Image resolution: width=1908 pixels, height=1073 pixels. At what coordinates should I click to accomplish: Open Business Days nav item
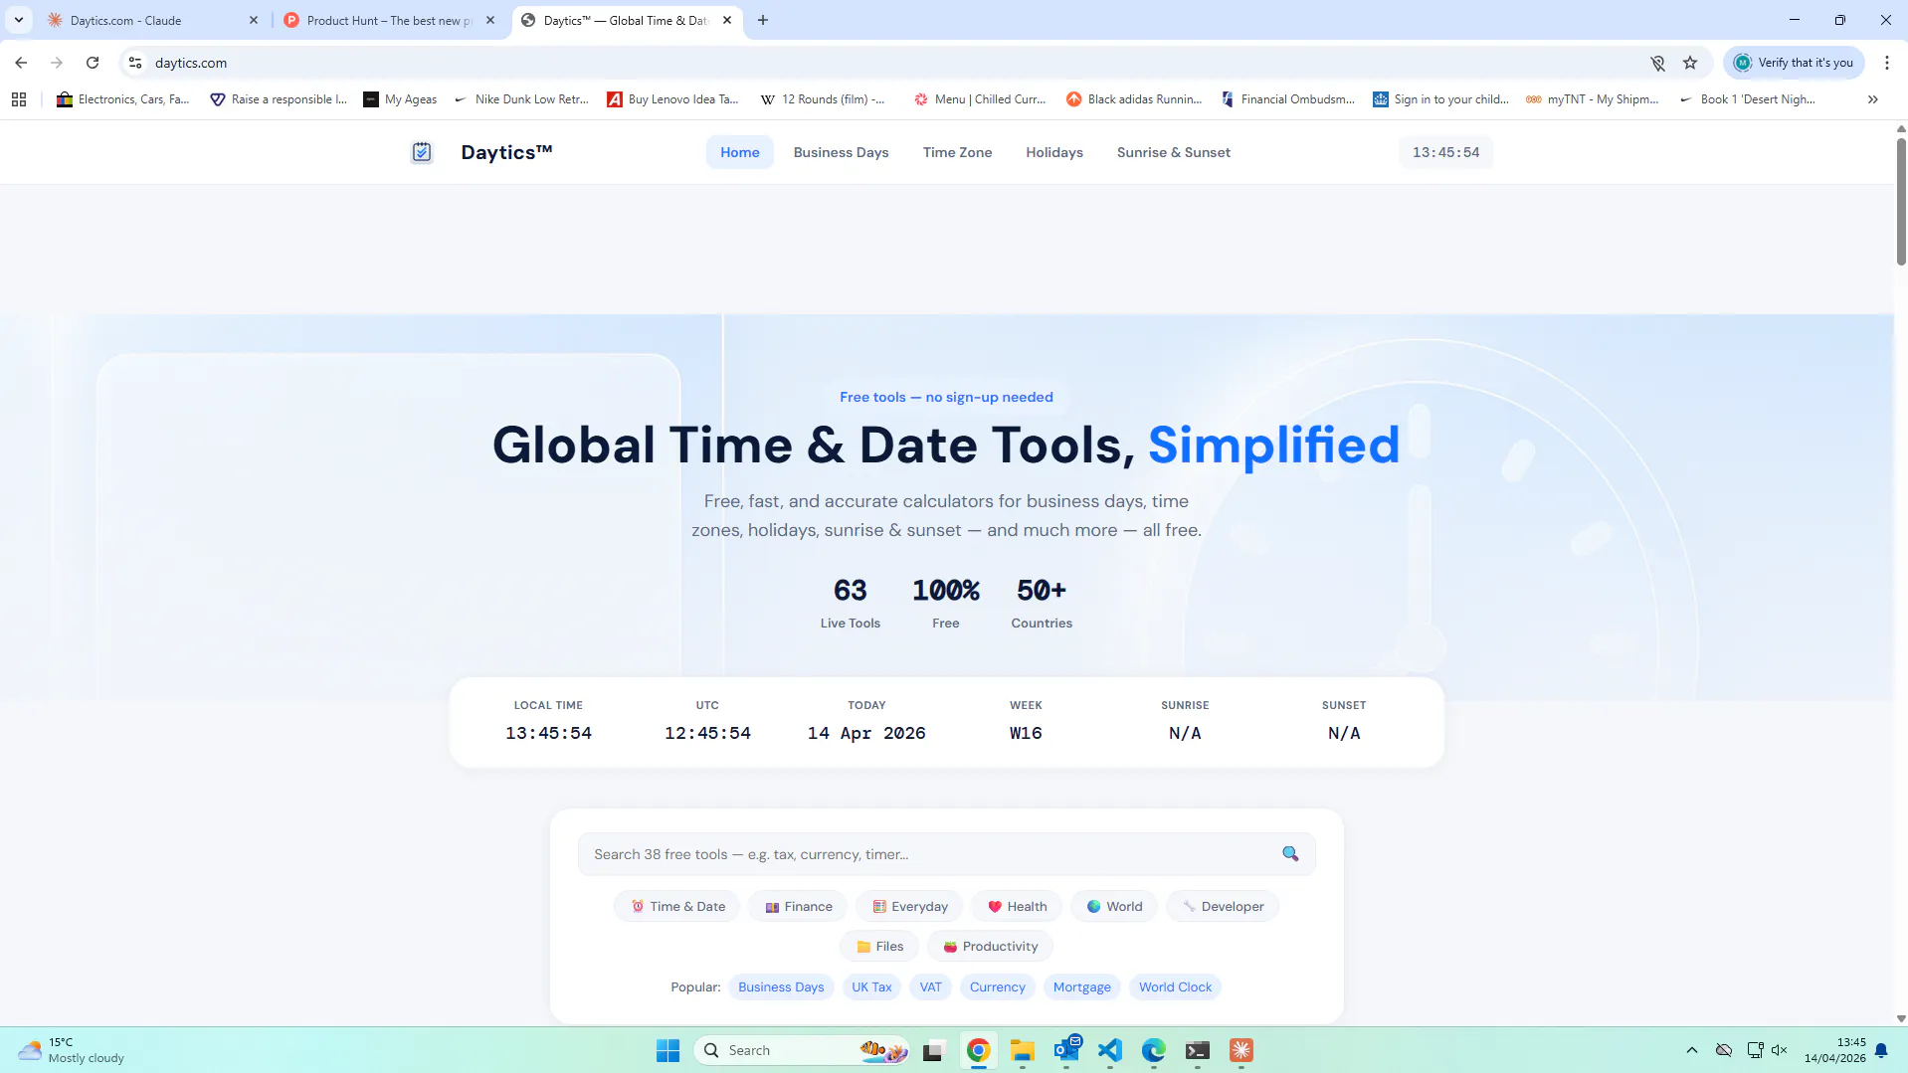point(842,152)
